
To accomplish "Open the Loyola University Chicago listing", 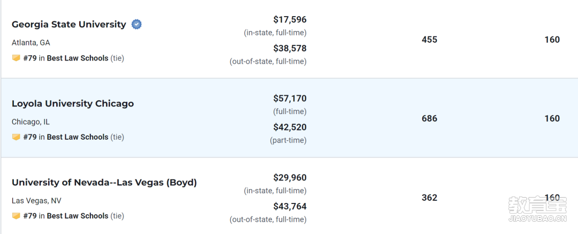I will [73, 104].
